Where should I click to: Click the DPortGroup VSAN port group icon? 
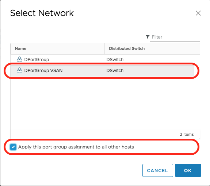19,70
